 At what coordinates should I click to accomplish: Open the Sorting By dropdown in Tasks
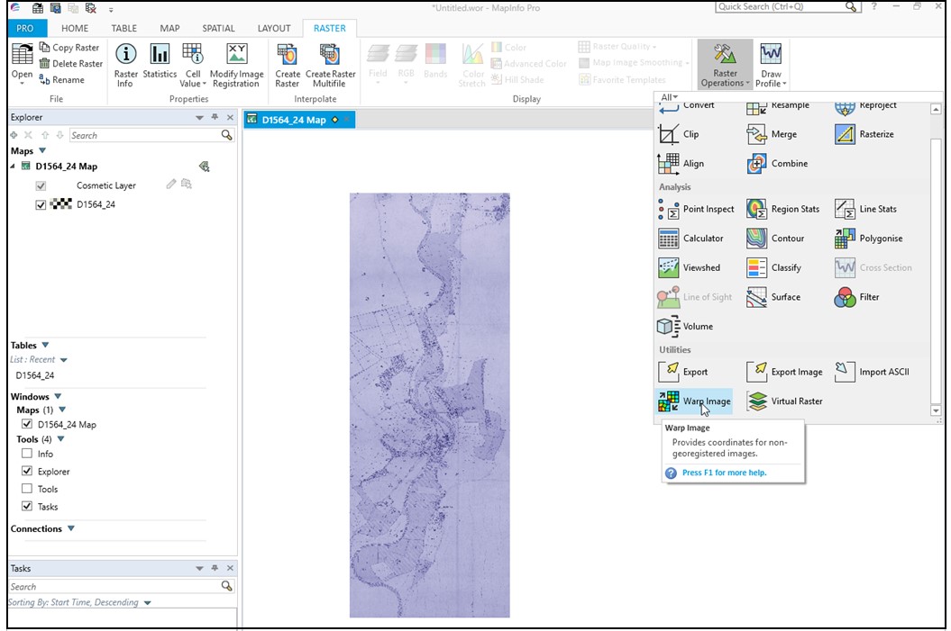pos(147,602)
